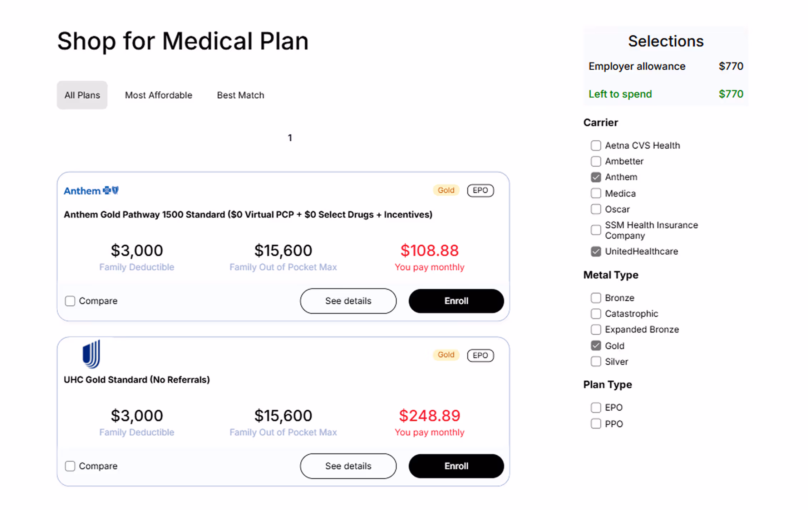The height and width of the screenshot is (510, 808).
Task: Click the EPO badge on UHC plan
Action: tap(480, 355)
